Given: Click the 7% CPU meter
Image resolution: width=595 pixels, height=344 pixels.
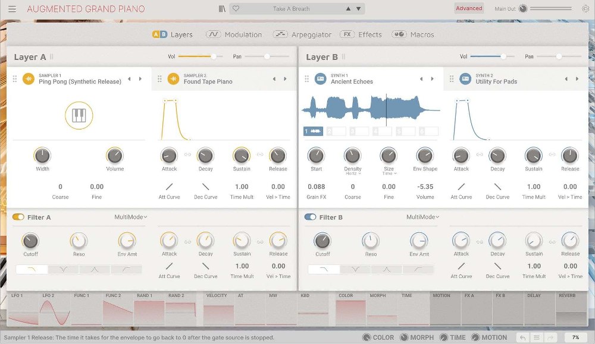Looking at the screenshot, I should pyautogui.click(x=576, y=336).
